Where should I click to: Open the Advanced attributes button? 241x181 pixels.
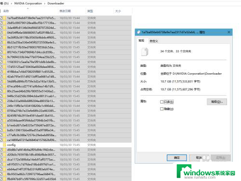click(217, 102)
